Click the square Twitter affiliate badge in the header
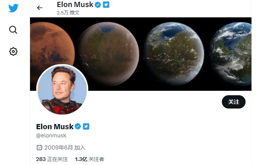The height and width of the screenshot is (165, 270). coord(106,5)
